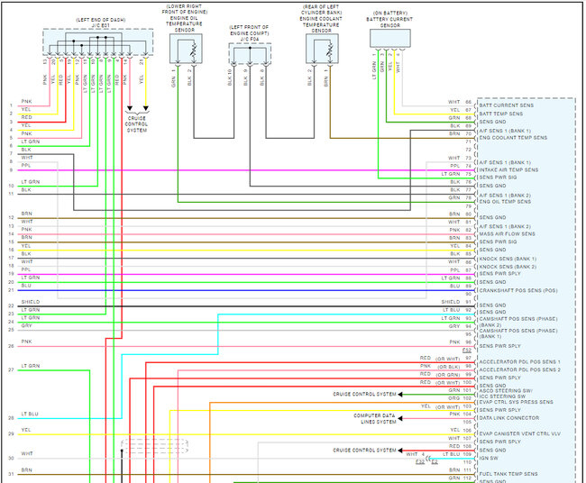This screenshot has height=483, width=586.
Task: Click the 'F52' connector reference
Action: [467, 351]
